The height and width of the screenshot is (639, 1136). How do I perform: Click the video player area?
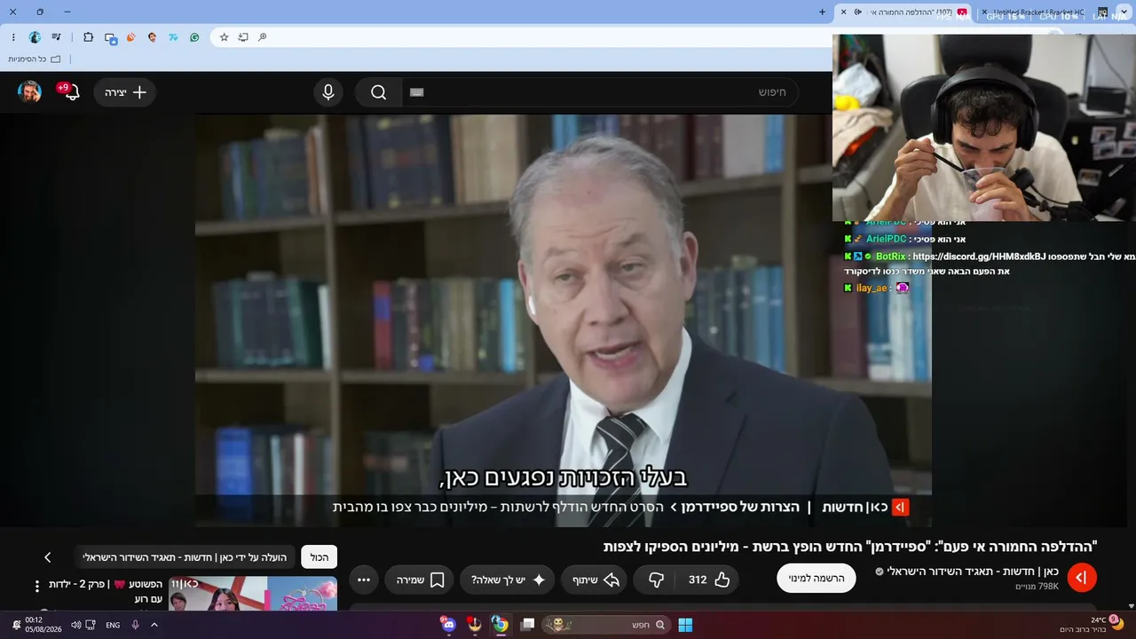pos(564,319)
